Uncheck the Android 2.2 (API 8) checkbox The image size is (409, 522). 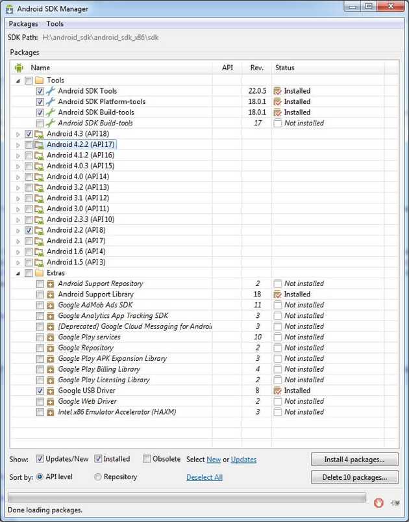[x=29, y=230]
